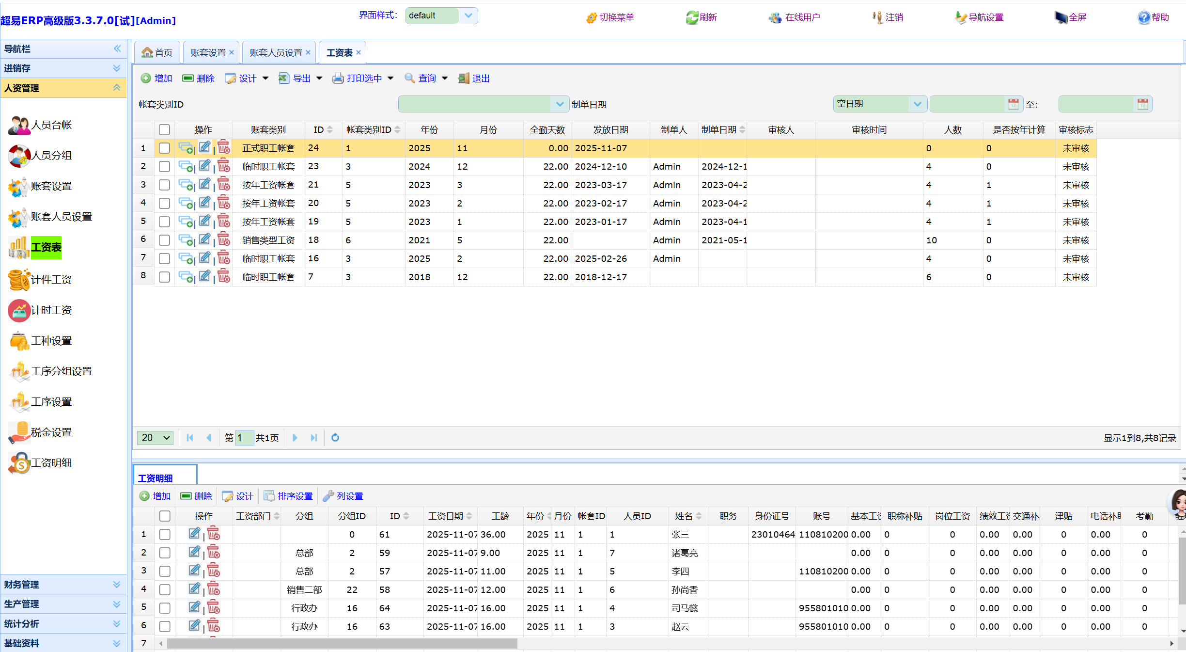
Task: Go to next page arrow in pager
Action: 295,438
